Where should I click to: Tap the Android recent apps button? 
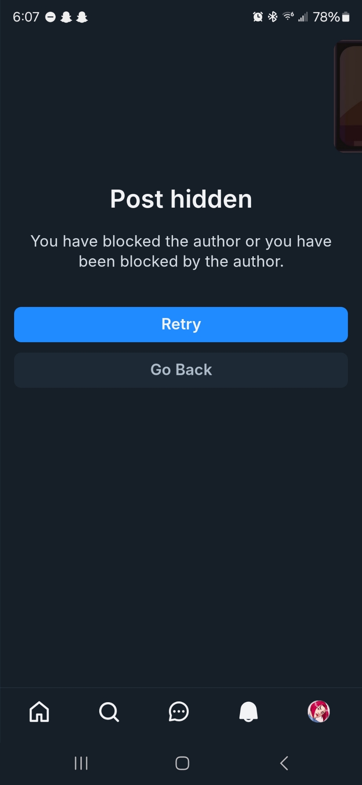tap(81, 763)
